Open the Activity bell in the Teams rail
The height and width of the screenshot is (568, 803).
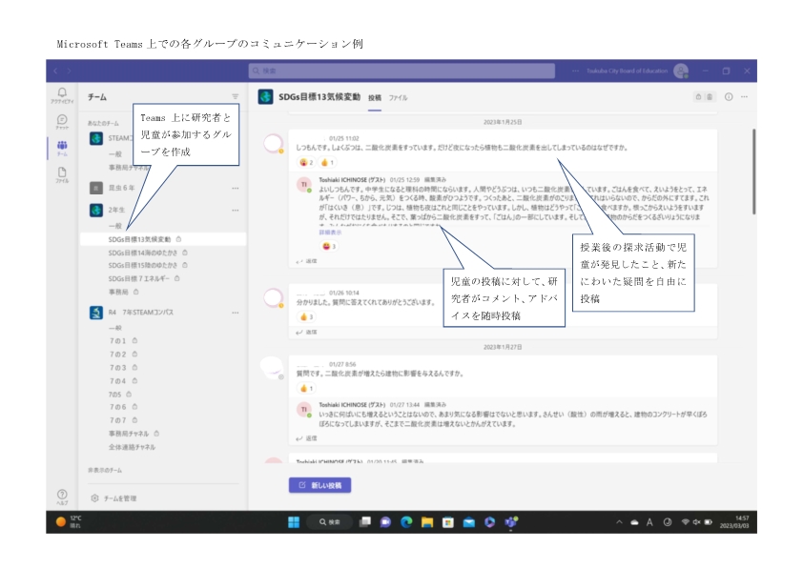(62, 94)
